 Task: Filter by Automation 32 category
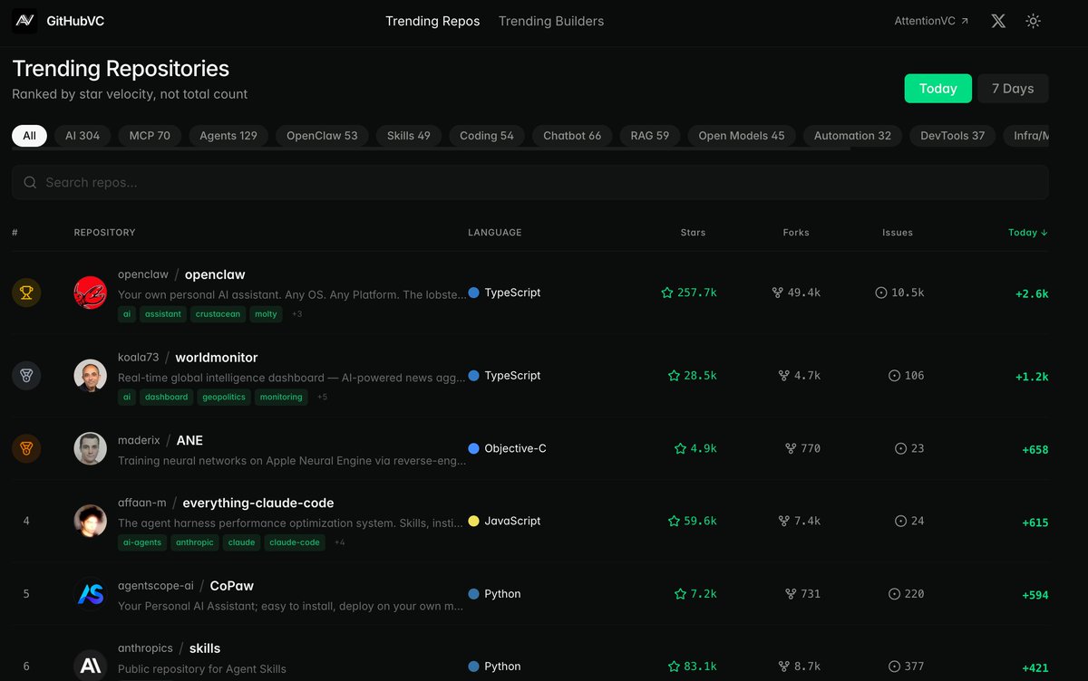[852, 136]
